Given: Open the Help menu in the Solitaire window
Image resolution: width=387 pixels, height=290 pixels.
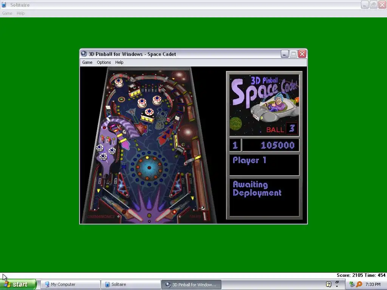Looking at the screenshot, I should pyautogui.click(x=20, y=13).
